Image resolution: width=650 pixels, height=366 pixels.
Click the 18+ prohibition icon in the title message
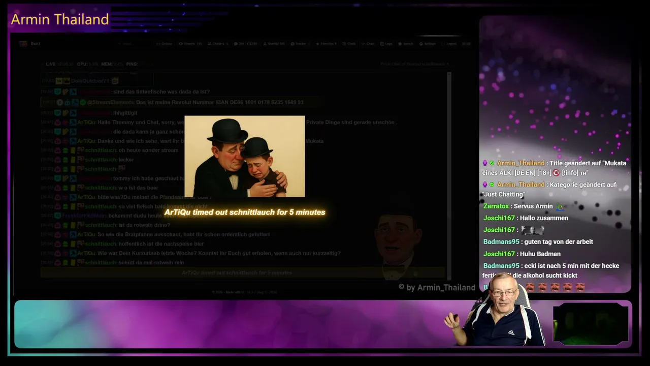tap(555, 173)
